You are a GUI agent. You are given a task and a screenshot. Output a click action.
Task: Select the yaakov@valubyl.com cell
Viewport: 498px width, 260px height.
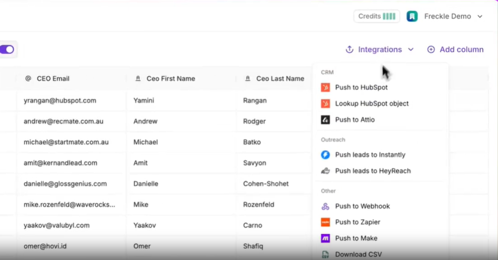pyautogui.click(x=72, y=226)
